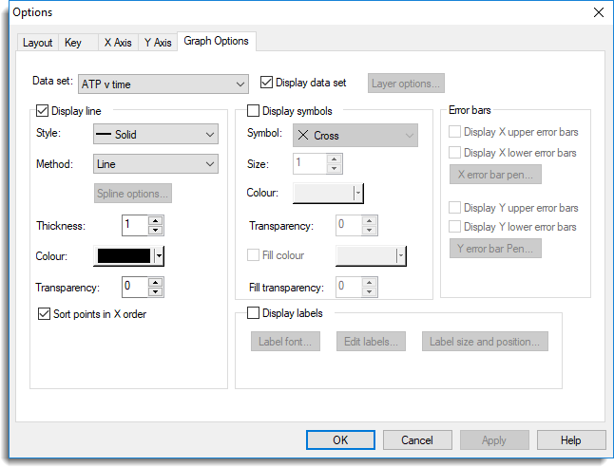Image resolution: width=614 pixels, height=467 pixels.
Task: Increase line Thickness with up arrow
Action: 156,220
